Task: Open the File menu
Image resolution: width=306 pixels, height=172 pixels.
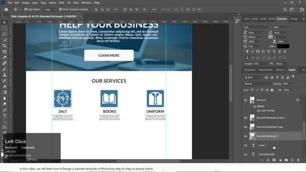Action: [10, 3]
